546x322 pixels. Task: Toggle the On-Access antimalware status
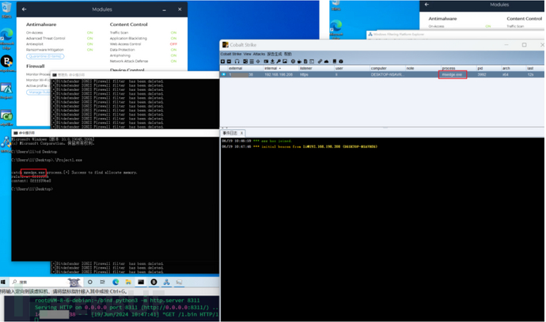pos(90,32)
